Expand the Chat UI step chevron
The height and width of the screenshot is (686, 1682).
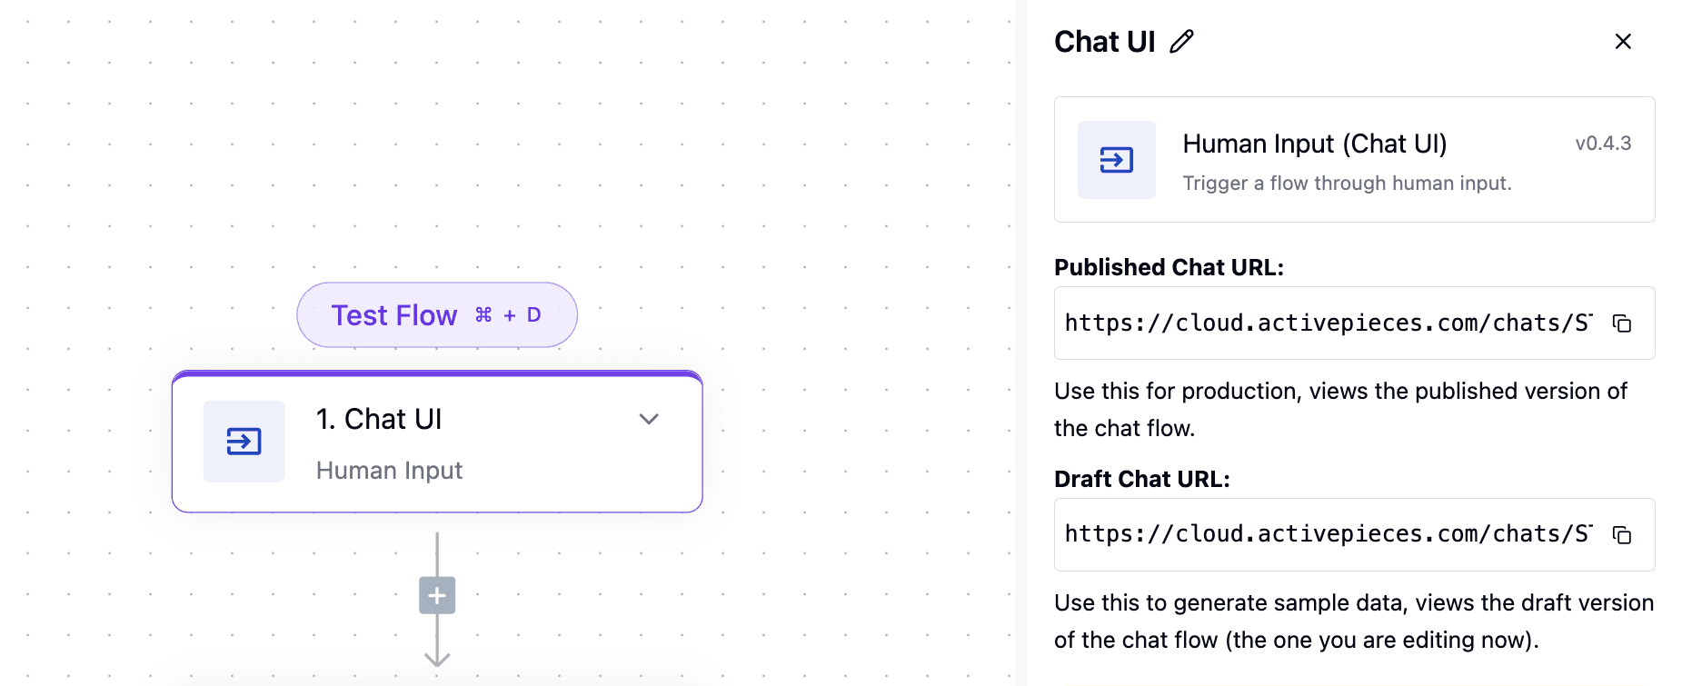coord(649,419)
